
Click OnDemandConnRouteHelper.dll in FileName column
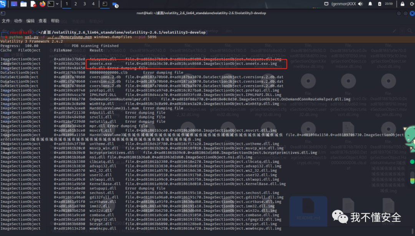point(120,99)
